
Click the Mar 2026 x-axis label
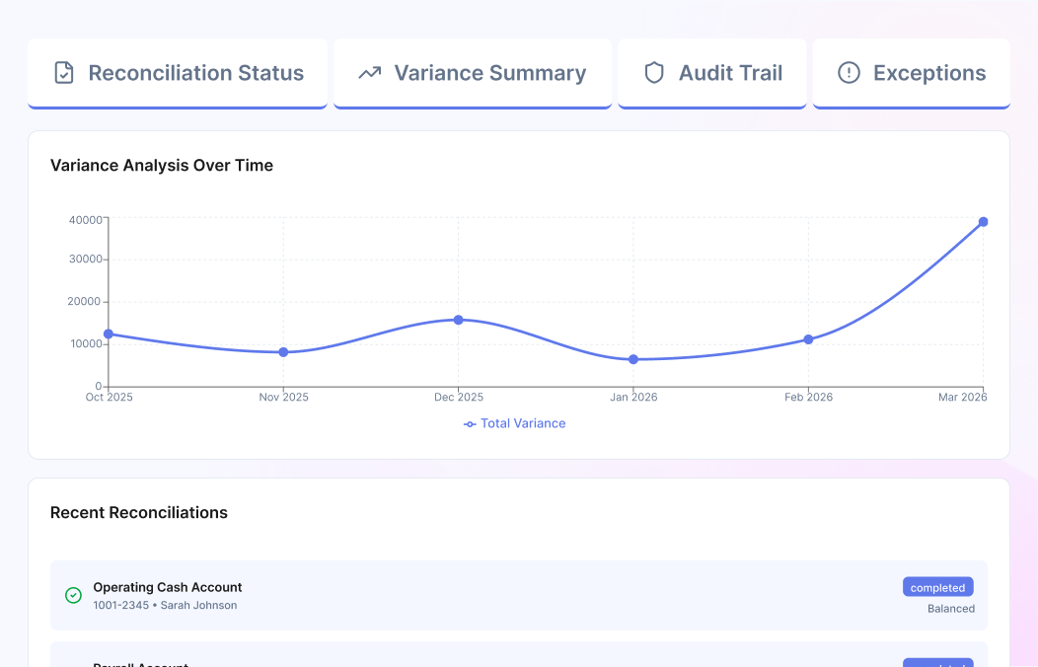(963, 397)
